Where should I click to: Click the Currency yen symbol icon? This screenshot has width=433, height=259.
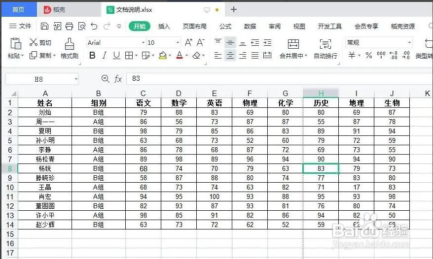352,55
